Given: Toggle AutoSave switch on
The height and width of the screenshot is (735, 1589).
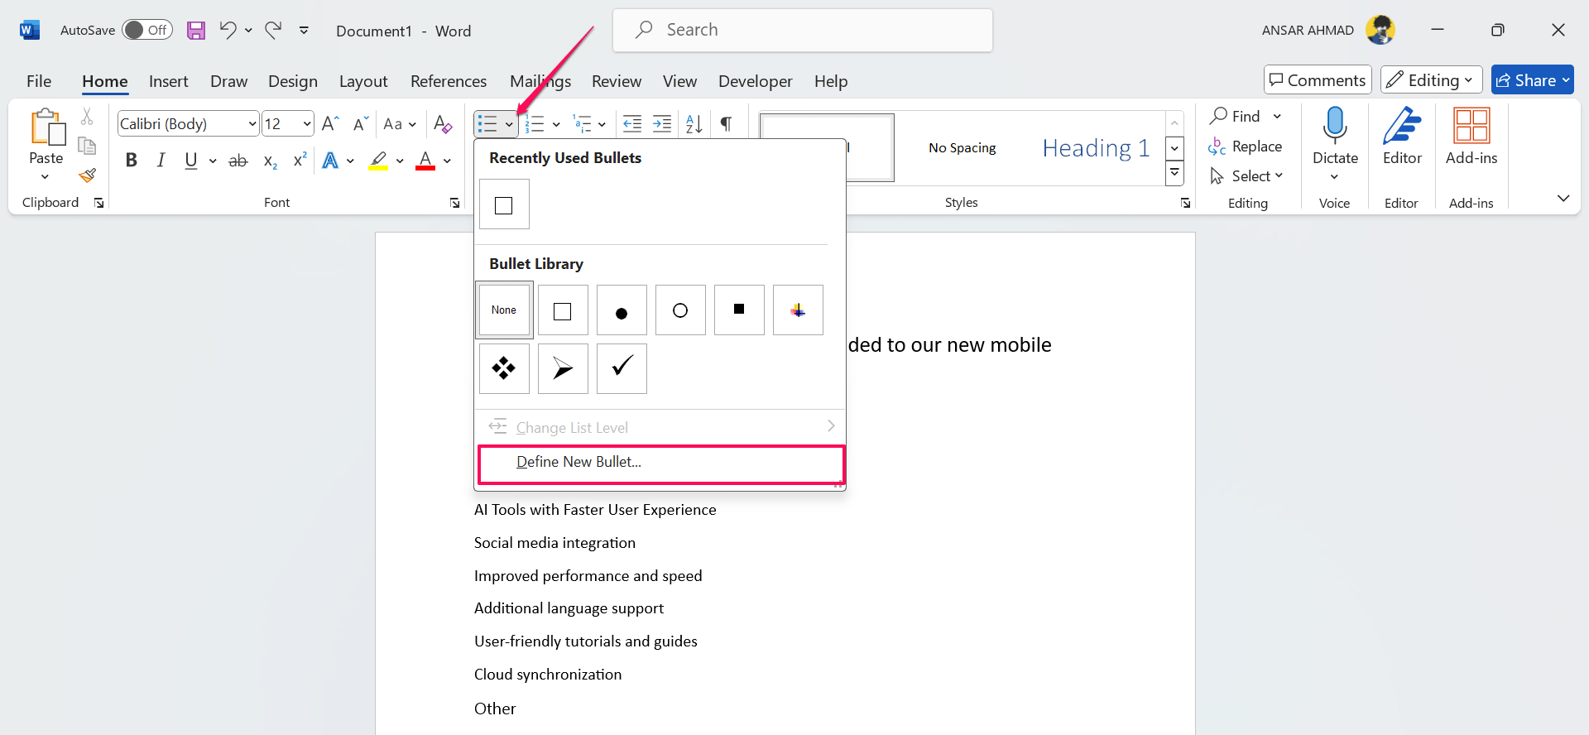Looking at the screenshot, I should click(146, 31).
